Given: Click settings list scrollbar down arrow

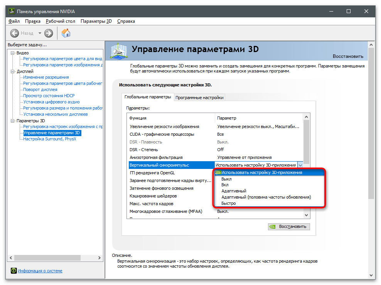Looking at the screenshot, I should (x=307, y=215).
